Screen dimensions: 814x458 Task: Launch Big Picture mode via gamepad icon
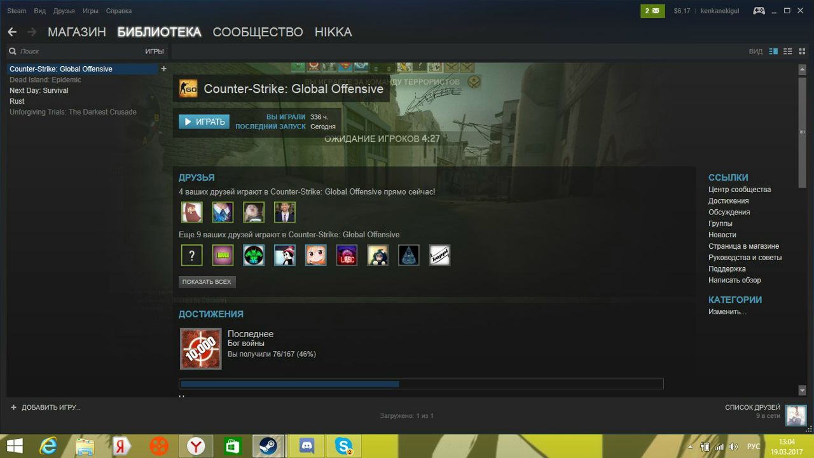click(759, 11)
